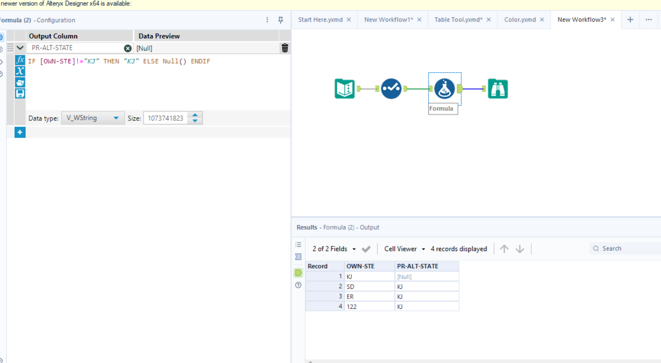Clear the output column name field
This screenshot has height=363, width=661.
point(128,48)
